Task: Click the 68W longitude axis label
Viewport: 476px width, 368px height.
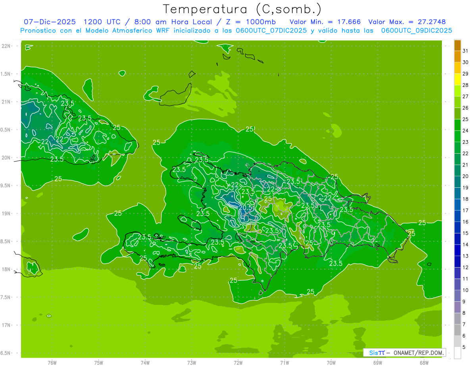Action: 424,362
